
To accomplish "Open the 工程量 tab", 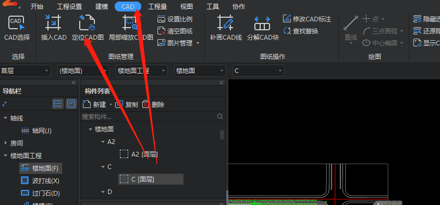I will (x=158, y=6).
